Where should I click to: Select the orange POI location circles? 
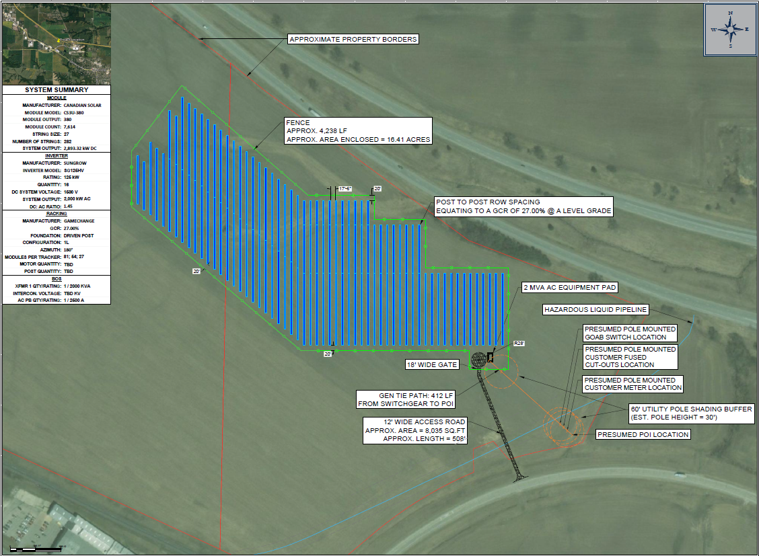pos(563,424)
